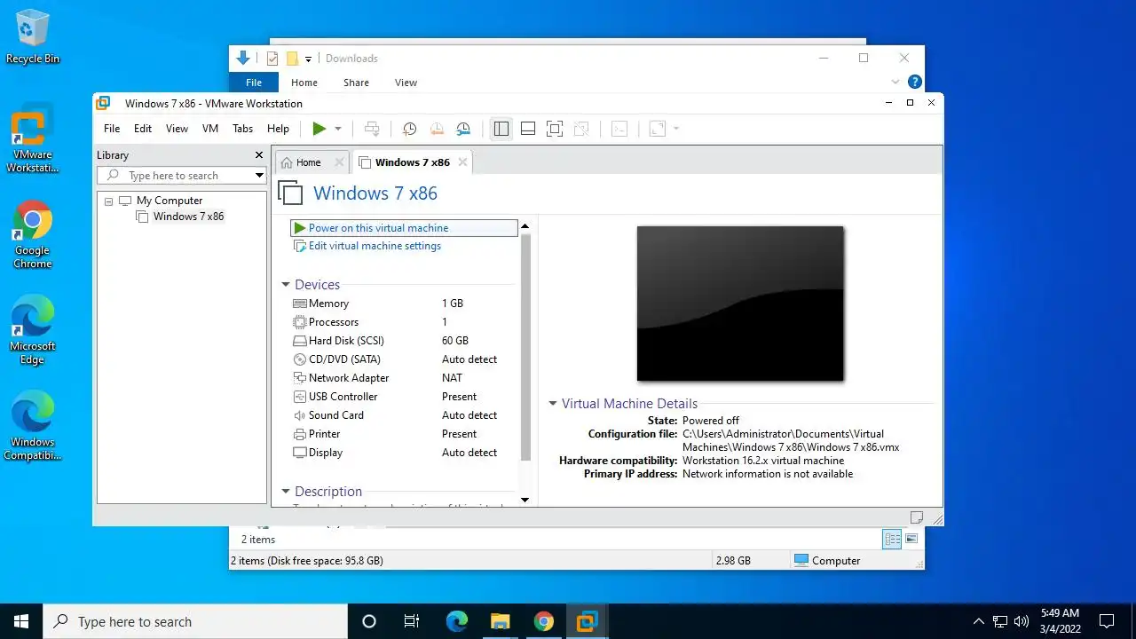The height and width of the screenshot is (639, 1136).
Task: Expand the ribbon chevron in Downloads window
Action: (895, 82)
